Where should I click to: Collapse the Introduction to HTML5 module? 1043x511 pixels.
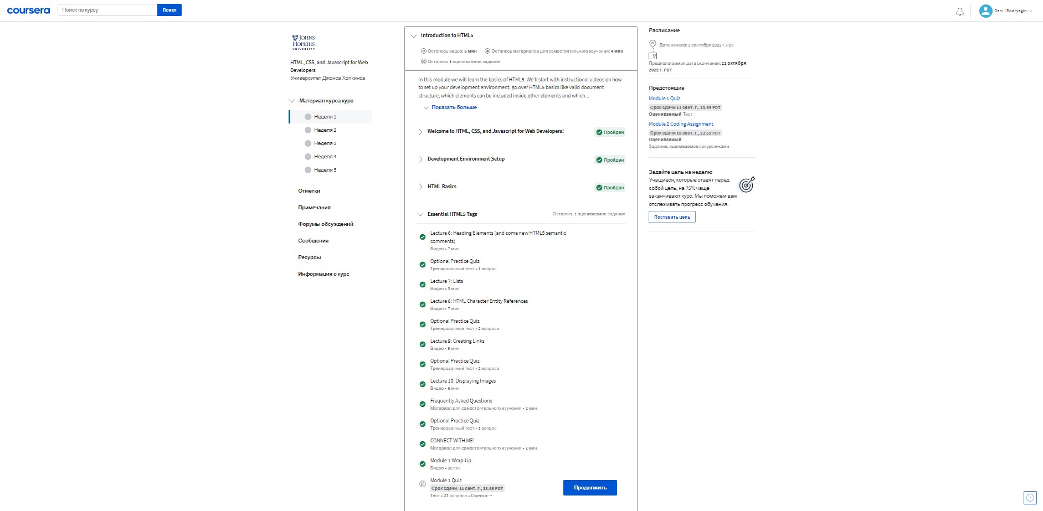pyautogui.click(x=413, y=36)
